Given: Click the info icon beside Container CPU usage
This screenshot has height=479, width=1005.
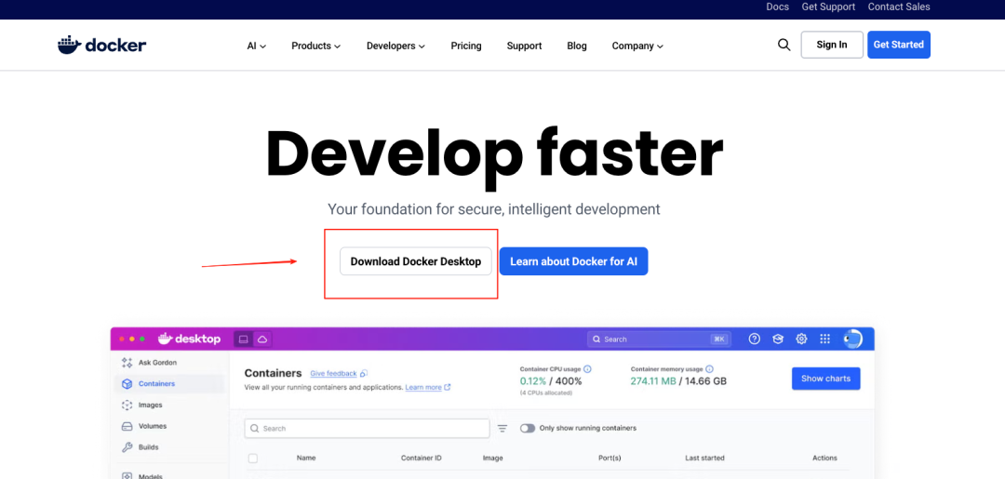Looking at the screenshot, I should pyautogui.click(x=587, y=369).
